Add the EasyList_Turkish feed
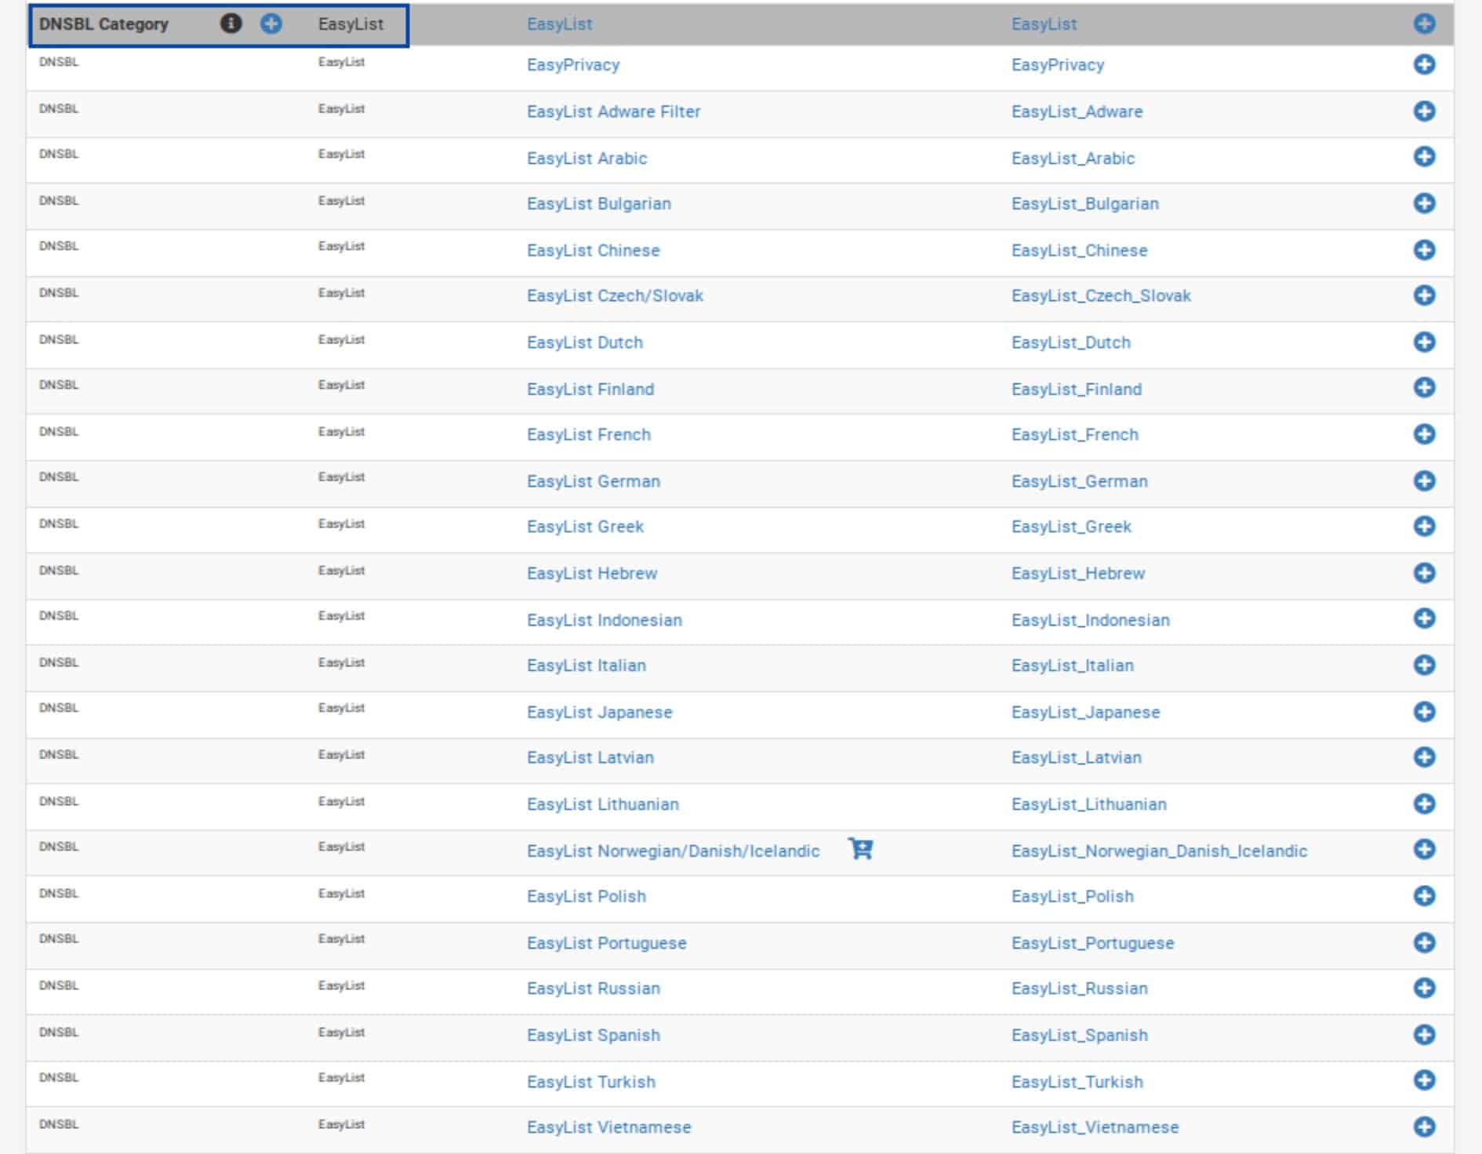Screen dimensions: 1482x1154 pyautogui.click(x=1424, y=1080)
